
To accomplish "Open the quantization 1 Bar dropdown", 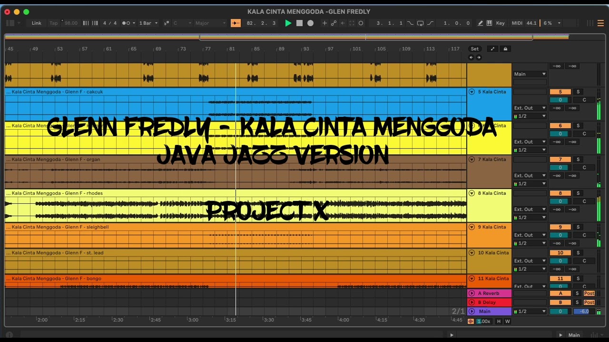I will coord(148,23).
